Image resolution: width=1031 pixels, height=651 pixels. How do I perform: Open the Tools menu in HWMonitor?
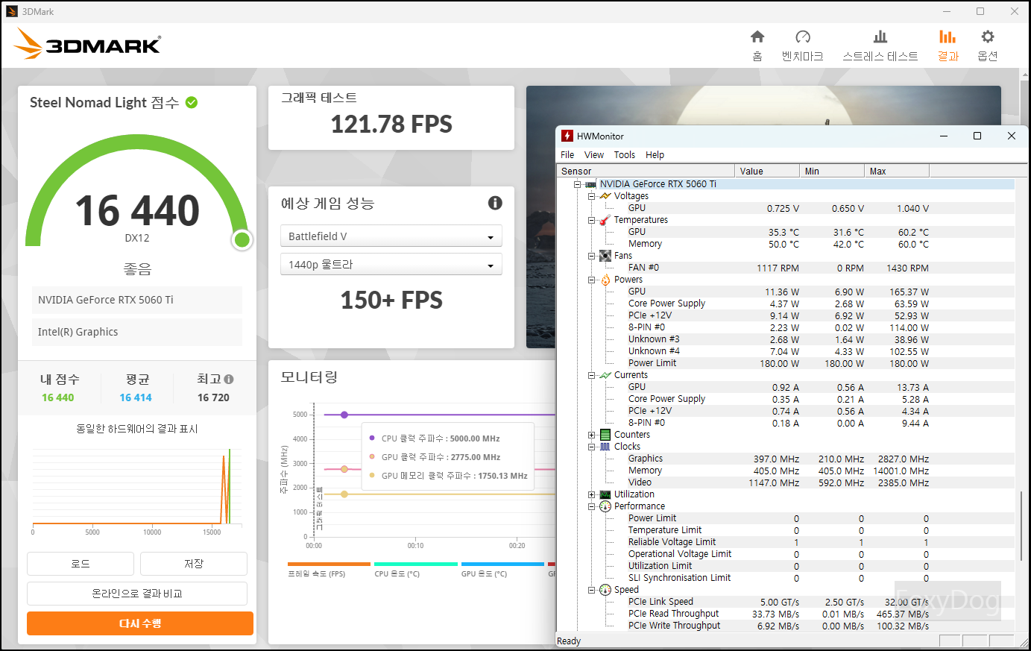click(x=625, y=155)
